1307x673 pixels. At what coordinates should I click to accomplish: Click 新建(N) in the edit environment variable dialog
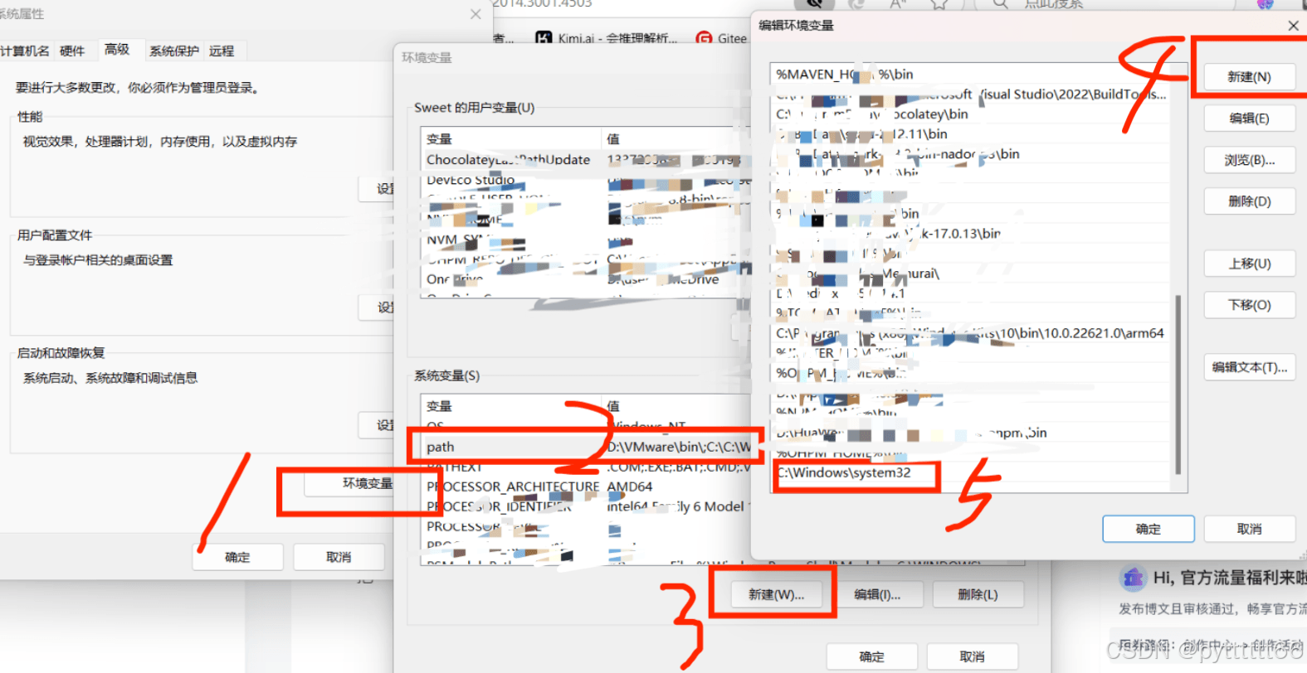coord(1249,77)
